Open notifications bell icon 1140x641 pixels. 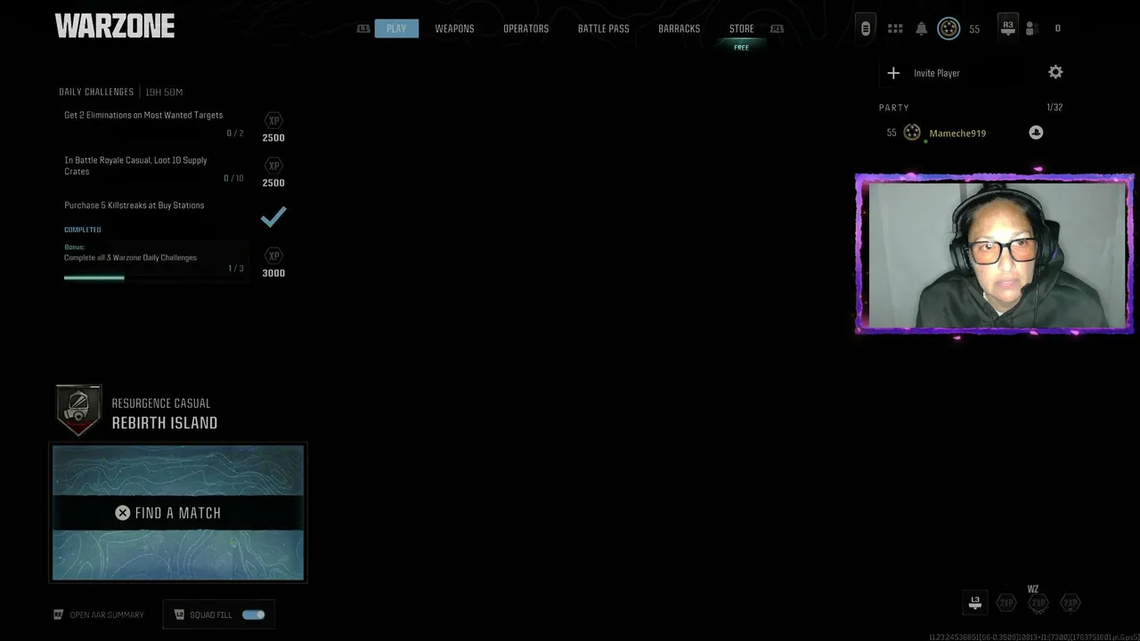pos(921,28)
